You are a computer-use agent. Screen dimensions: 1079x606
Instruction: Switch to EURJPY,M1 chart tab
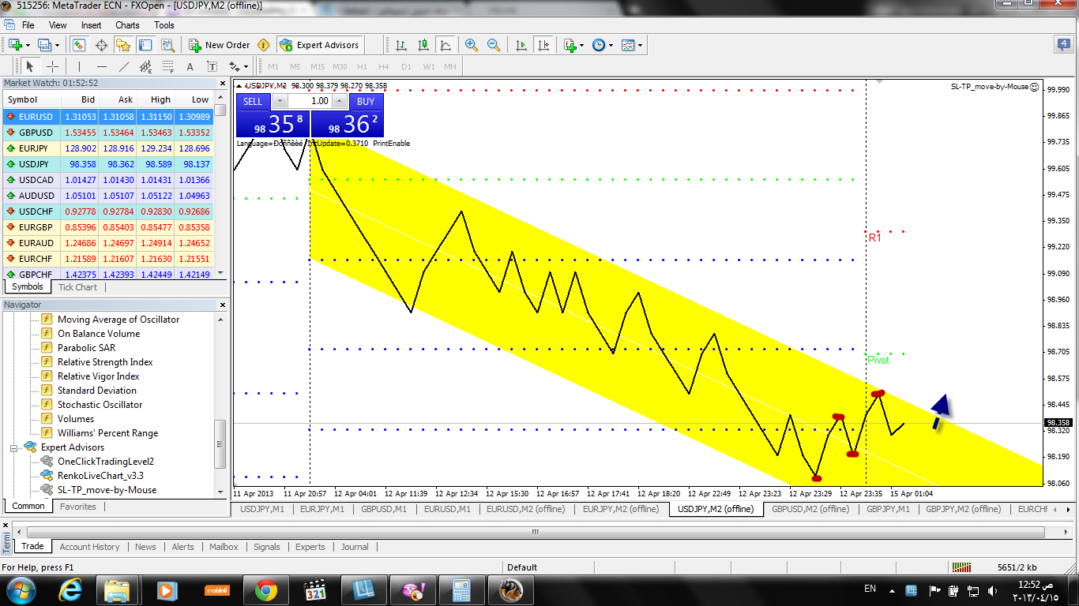322,509
